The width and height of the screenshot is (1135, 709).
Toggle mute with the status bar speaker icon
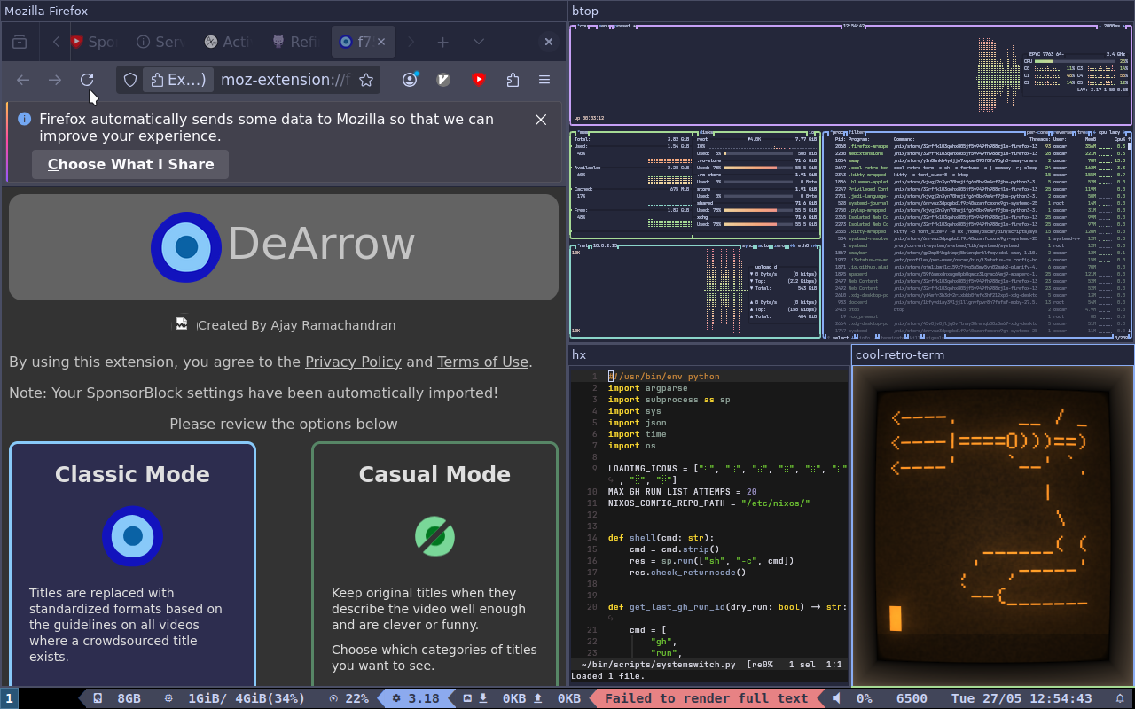[836, 698]
